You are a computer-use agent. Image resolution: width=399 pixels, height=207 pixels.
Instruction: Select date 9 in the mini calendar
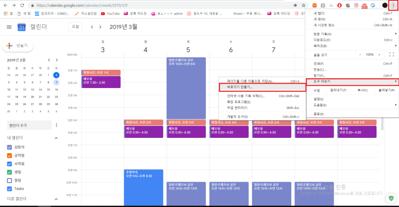point(56,82)
